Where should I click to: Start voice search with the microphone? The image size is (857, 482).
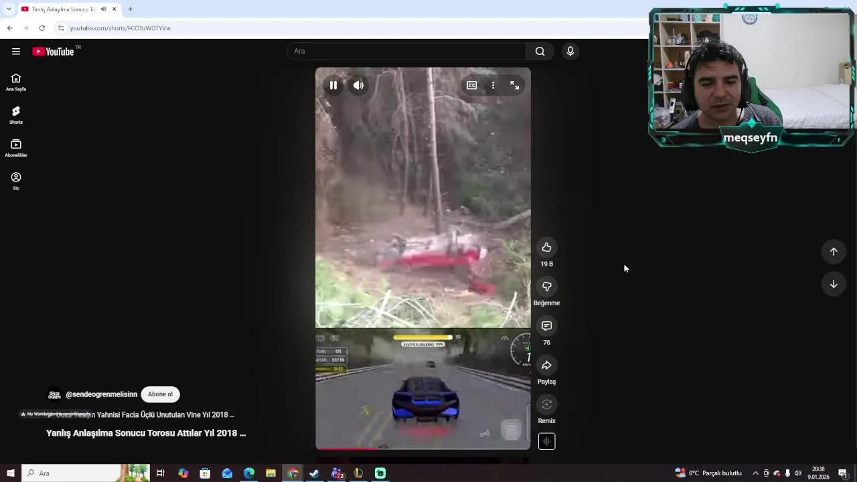[570, 52]
